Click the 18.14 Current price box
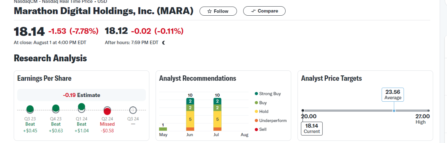Image resolution: width=447 pixels, height=143 pixels. click(x=312, y=128)
